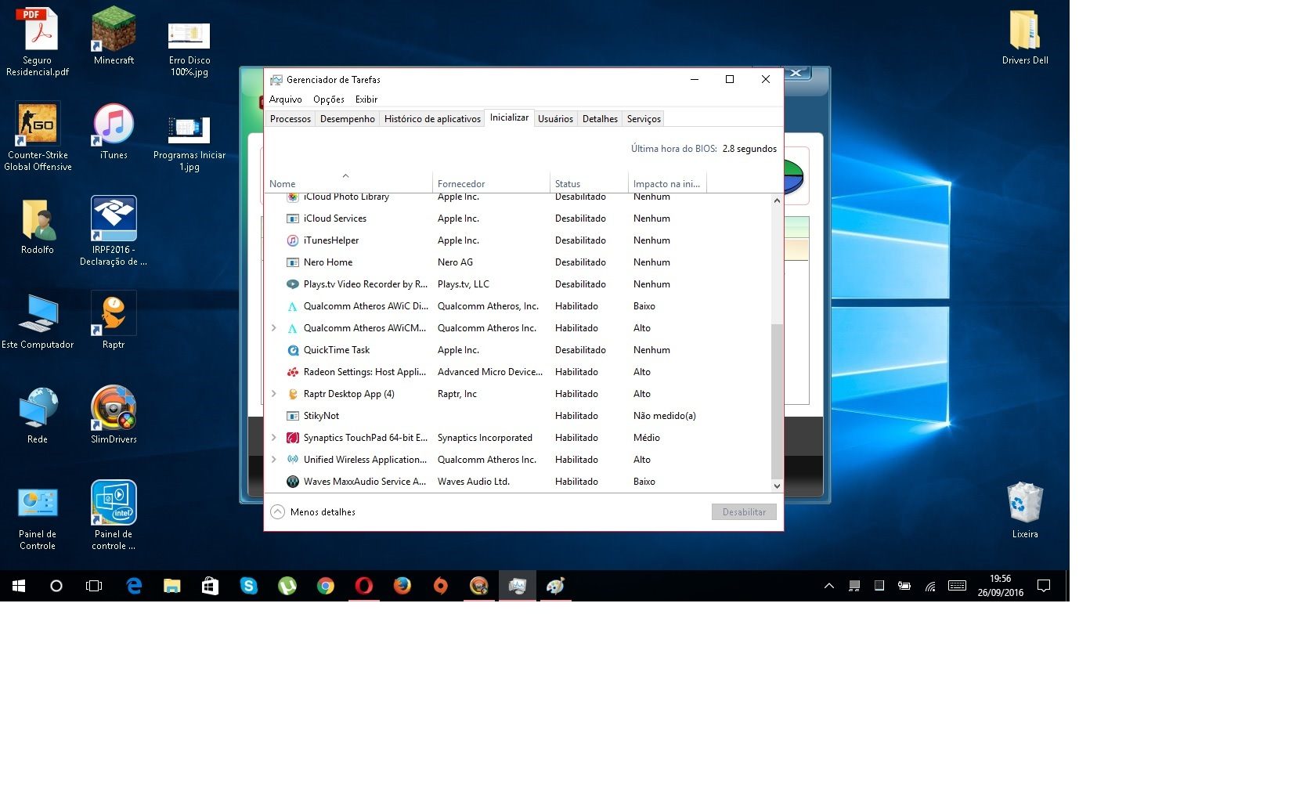The image size is (1292, 791).
Task: Switch to the Processos tab
Action: point(291,119)
